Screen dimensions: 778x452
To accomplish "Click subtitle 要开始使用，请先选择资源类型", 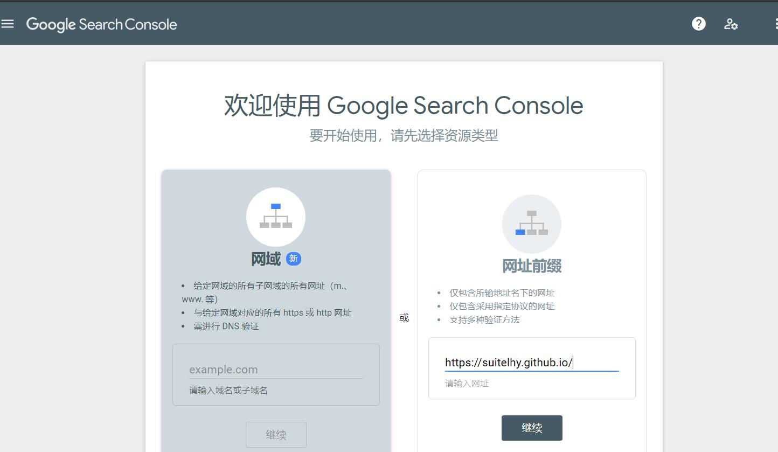I will [404, 135].
